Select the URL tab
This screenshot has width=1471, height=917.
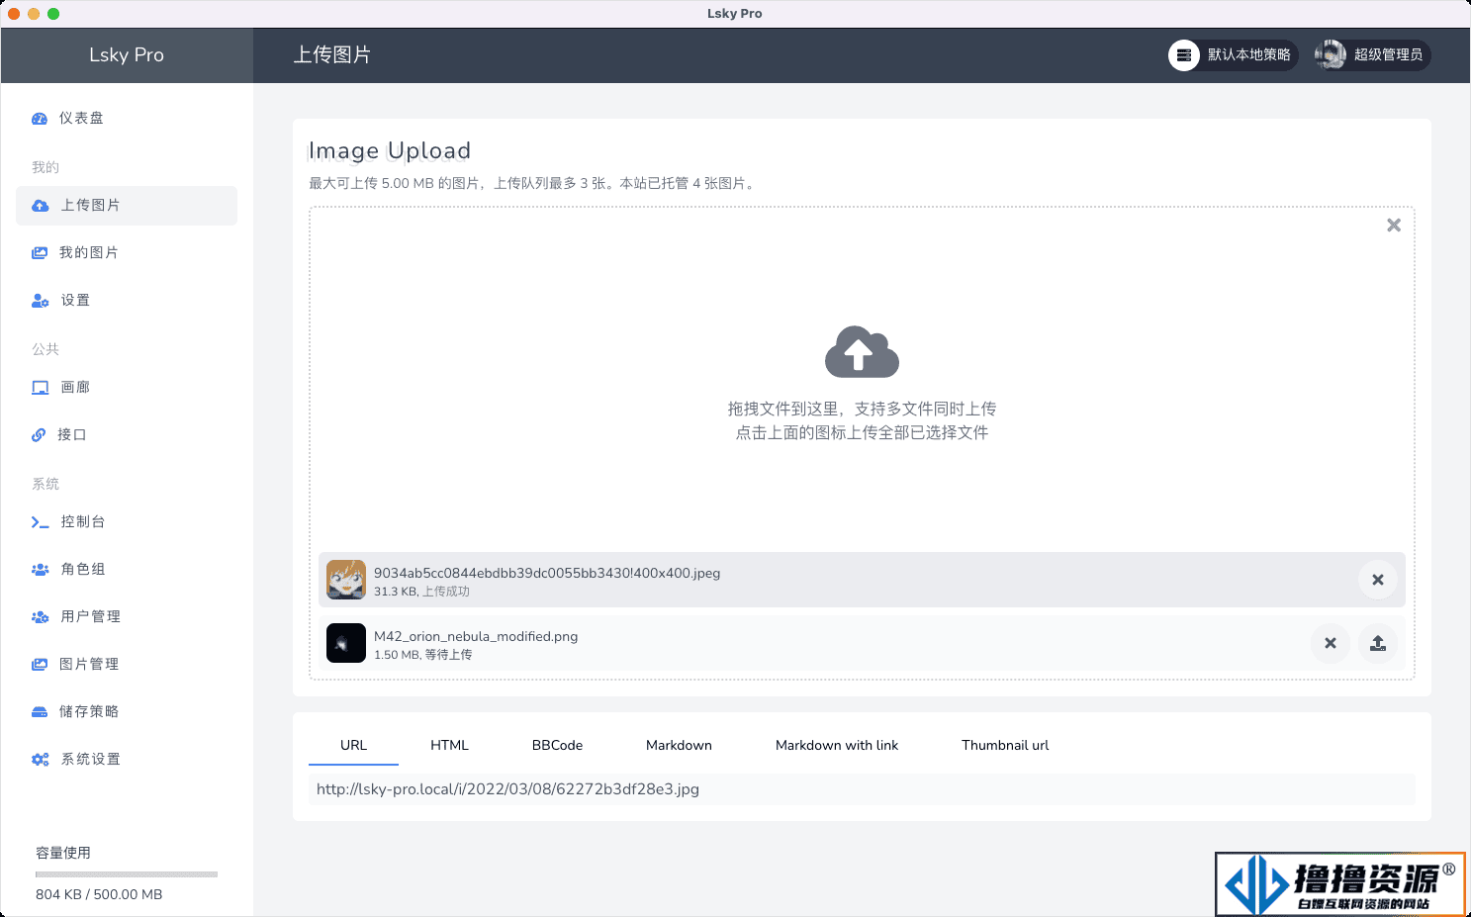[x=353, y=746]
